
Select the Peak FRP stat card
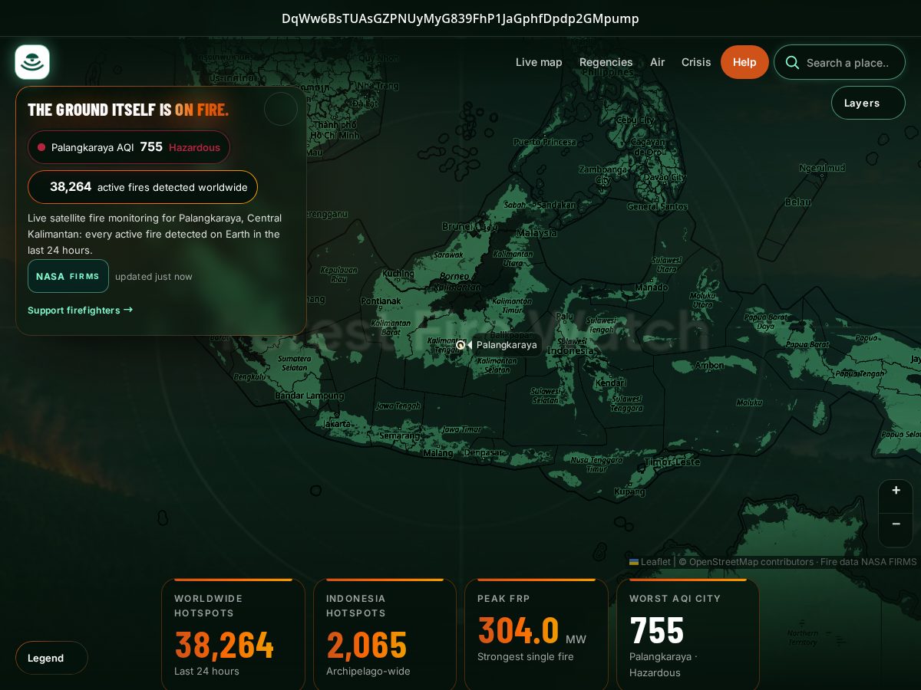pos(536,635)
